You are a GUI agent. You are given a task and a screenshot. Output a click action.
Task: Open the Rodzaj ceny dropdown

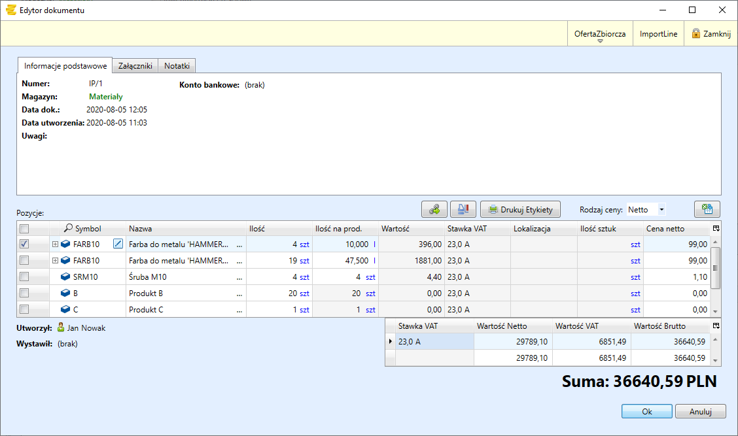point(661,210)
